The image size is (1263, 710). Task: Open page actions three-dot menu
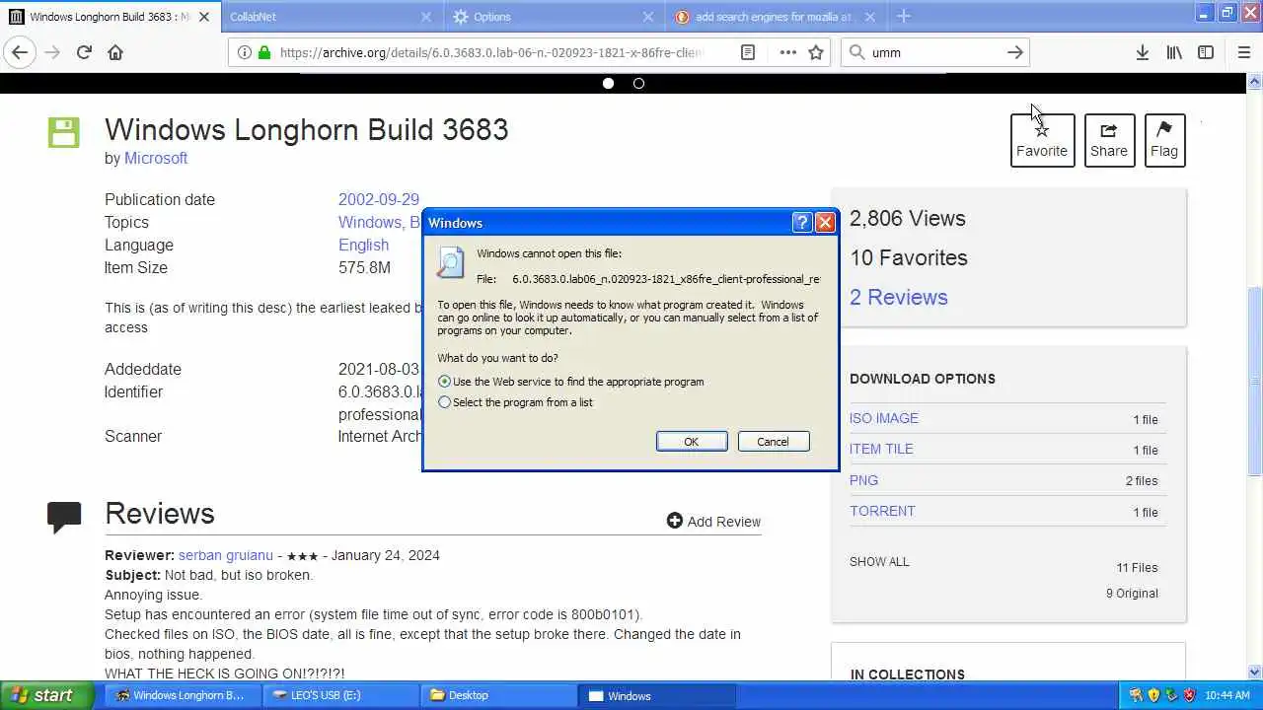pos(787,52)
